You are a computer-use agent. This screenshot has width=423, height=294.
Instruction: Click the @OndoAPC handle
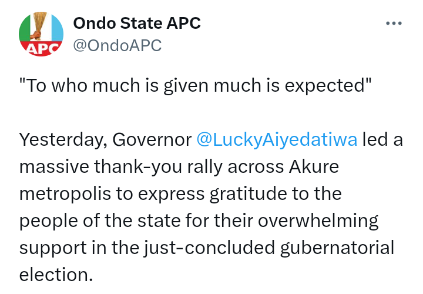(x=117, y=45)
